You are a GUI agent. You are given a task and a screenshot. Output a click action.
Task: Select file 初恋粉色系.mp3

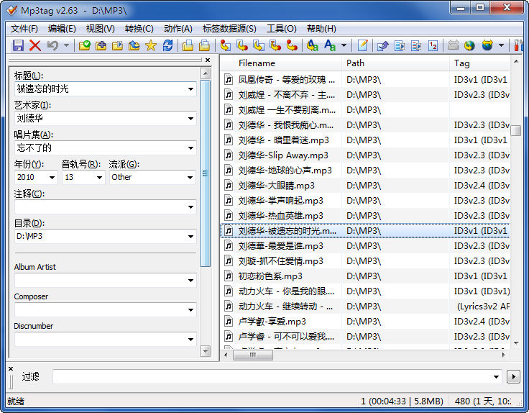click(365, 276)
